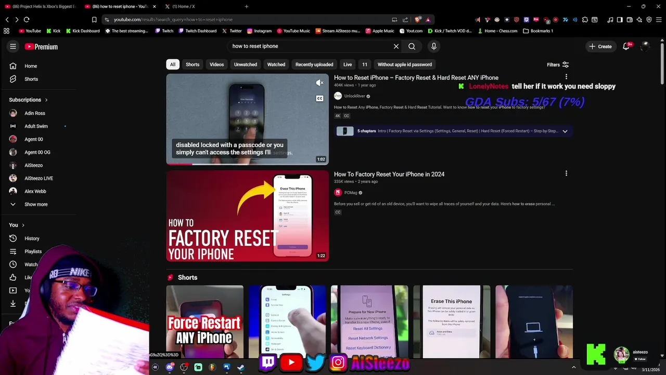Open Brave Shields lion icon
666x375 pixels.
pos(418,19)
